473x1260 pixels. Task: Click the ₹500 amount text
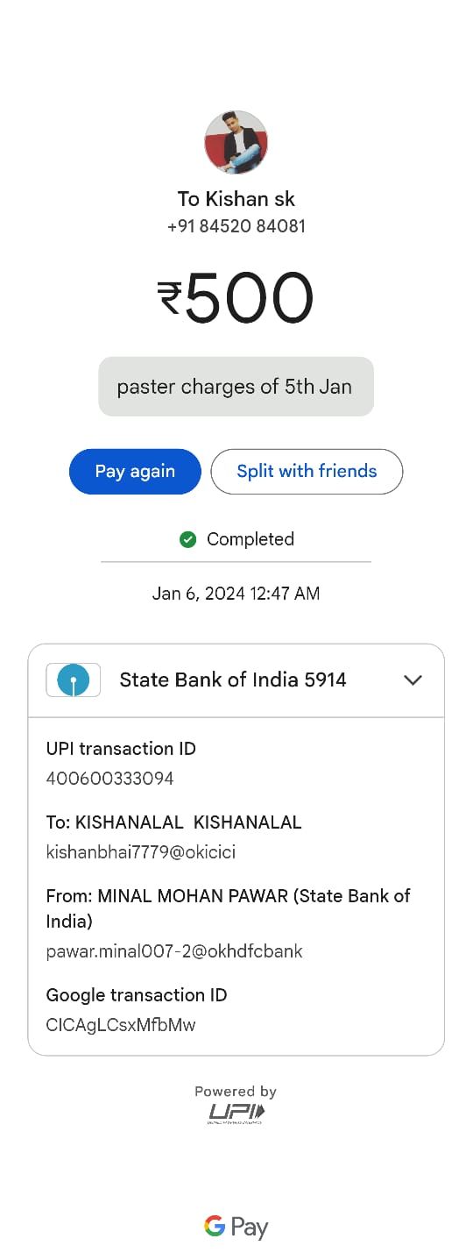point(236,298)
